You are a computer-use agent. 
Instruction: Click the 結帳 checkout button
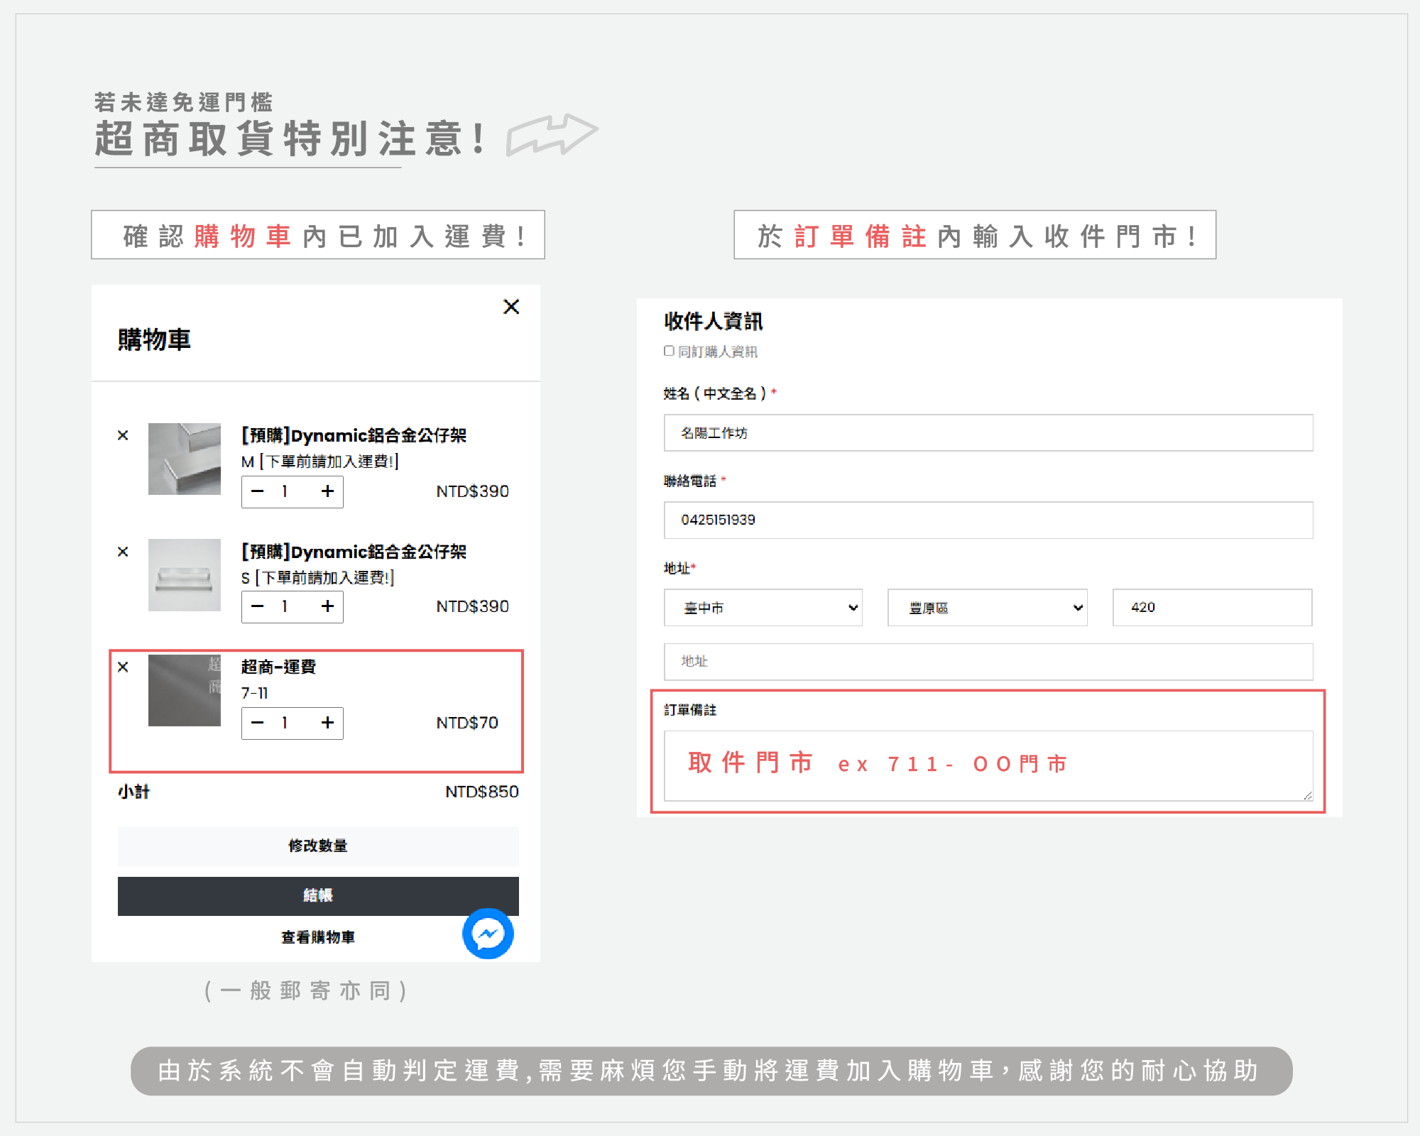pyautogui.click(x=318, y=896)
